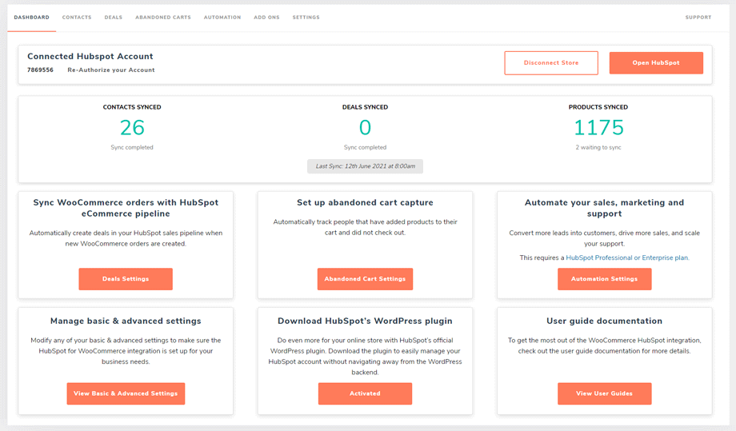Select the account ID 7869556
The height and width of the screenshot is (431, 736).
pos(40,70)
